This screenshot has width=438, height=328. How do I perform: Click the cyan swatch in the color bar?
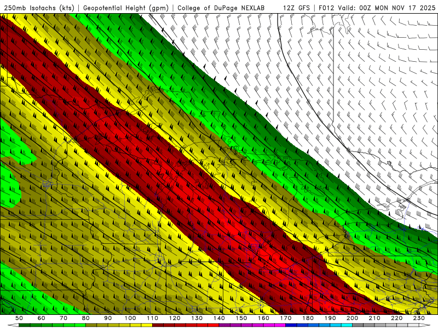(347, 325)
